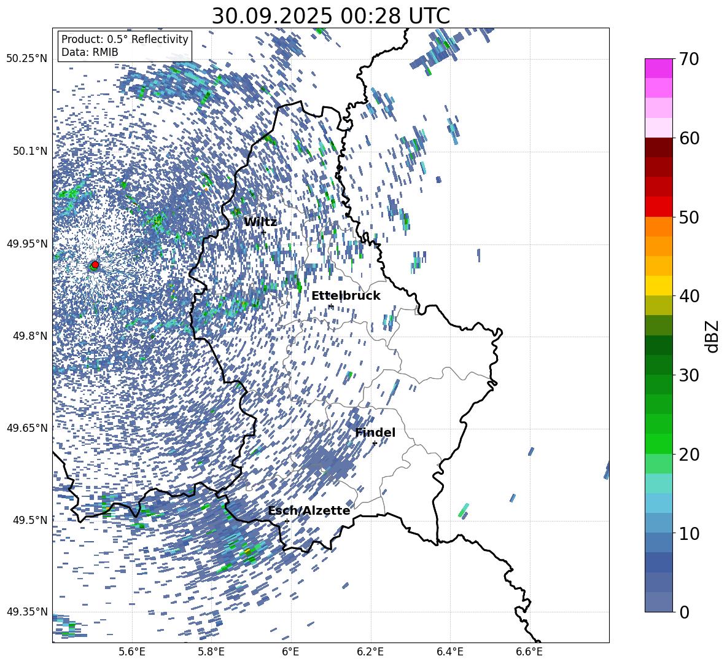
Task: Click the 30 label on colorbar
Action: [x=690, y=375]
